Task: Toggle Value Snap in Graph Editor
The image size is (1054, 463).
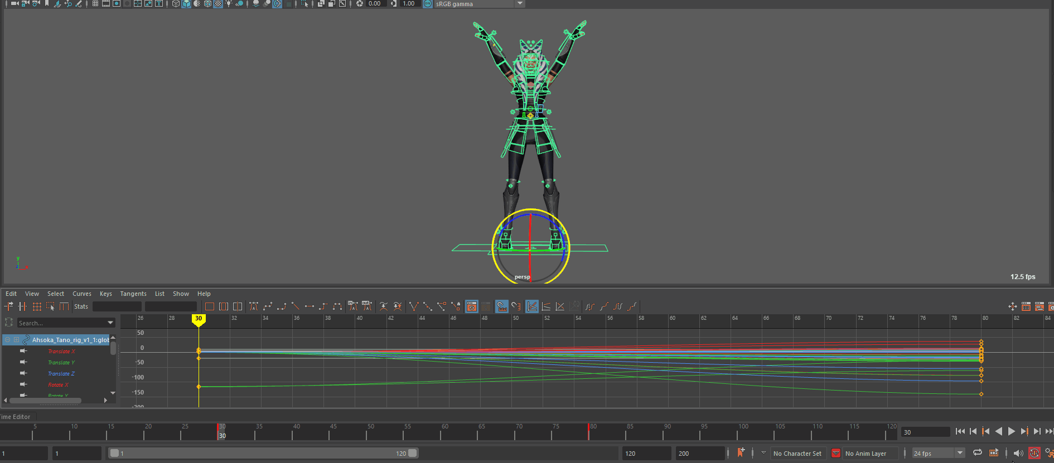Action: pyautogui.click(x=516, y=306)
